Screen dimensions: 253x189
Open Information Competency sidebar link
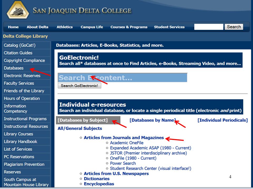(x=16, y=108)
